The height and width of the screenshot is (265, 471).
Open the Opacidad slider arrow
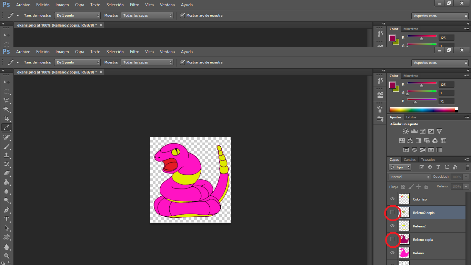click(x=466, y=177)
